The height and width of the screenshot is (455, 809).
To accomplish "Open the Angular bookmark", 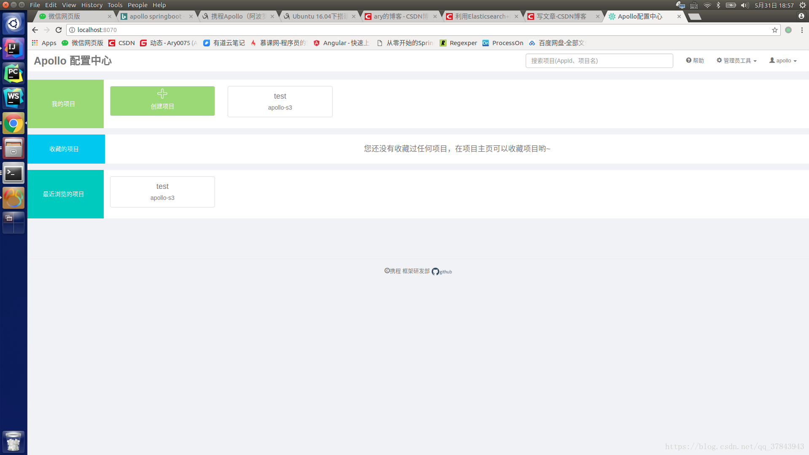I will pyautogui.click(x=341, y=43).
